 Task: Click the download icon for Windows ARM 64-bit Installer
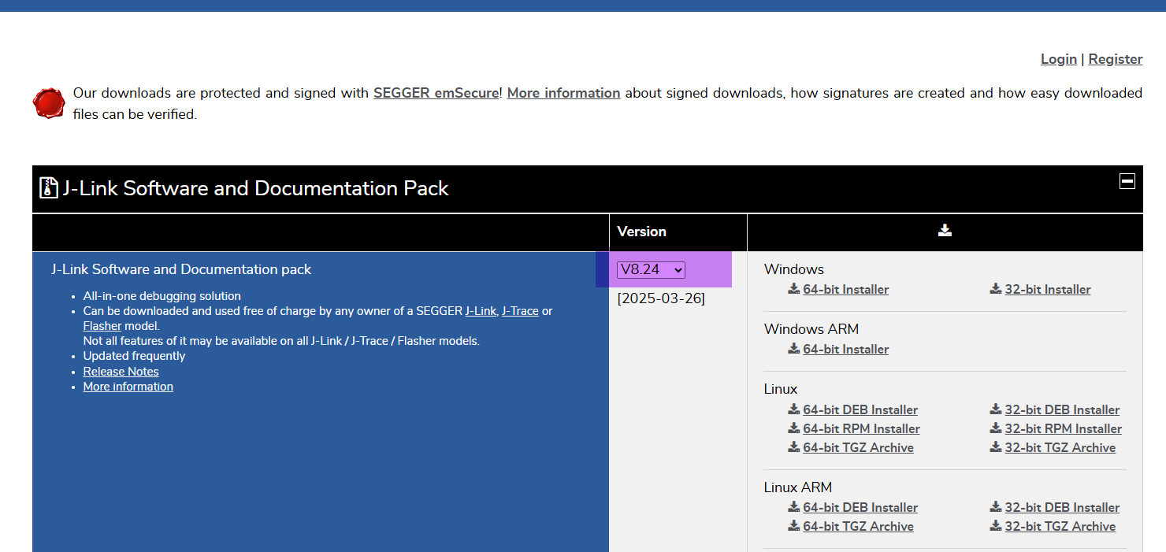pos(793,349)
